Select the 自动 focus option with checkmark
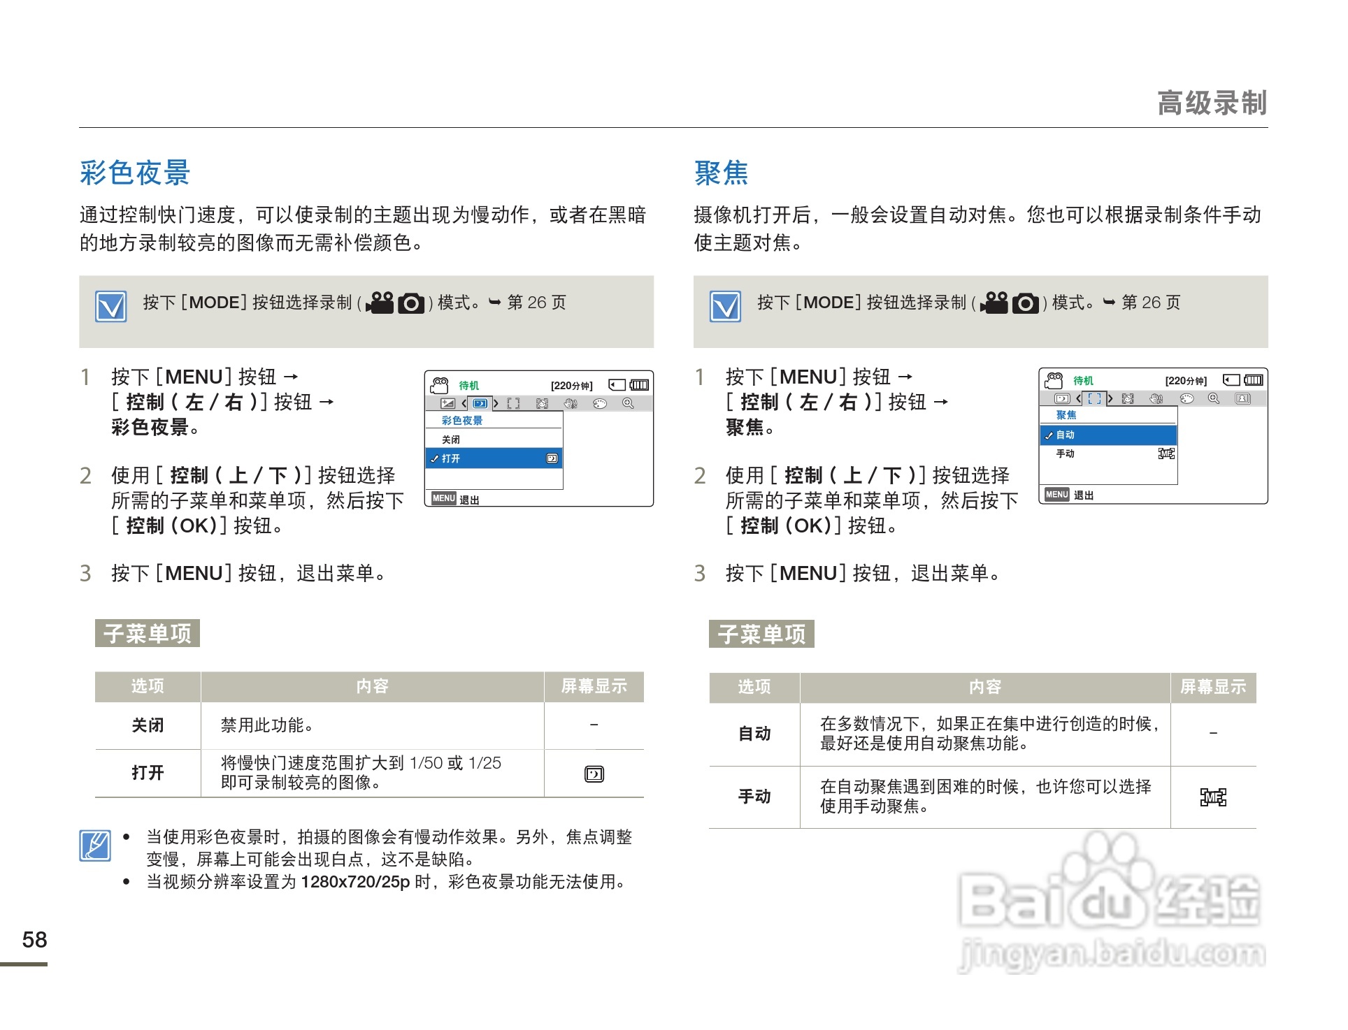 1066,435
